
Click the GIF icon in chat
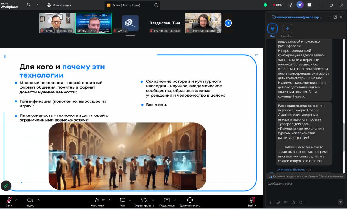tap(286, 202)
